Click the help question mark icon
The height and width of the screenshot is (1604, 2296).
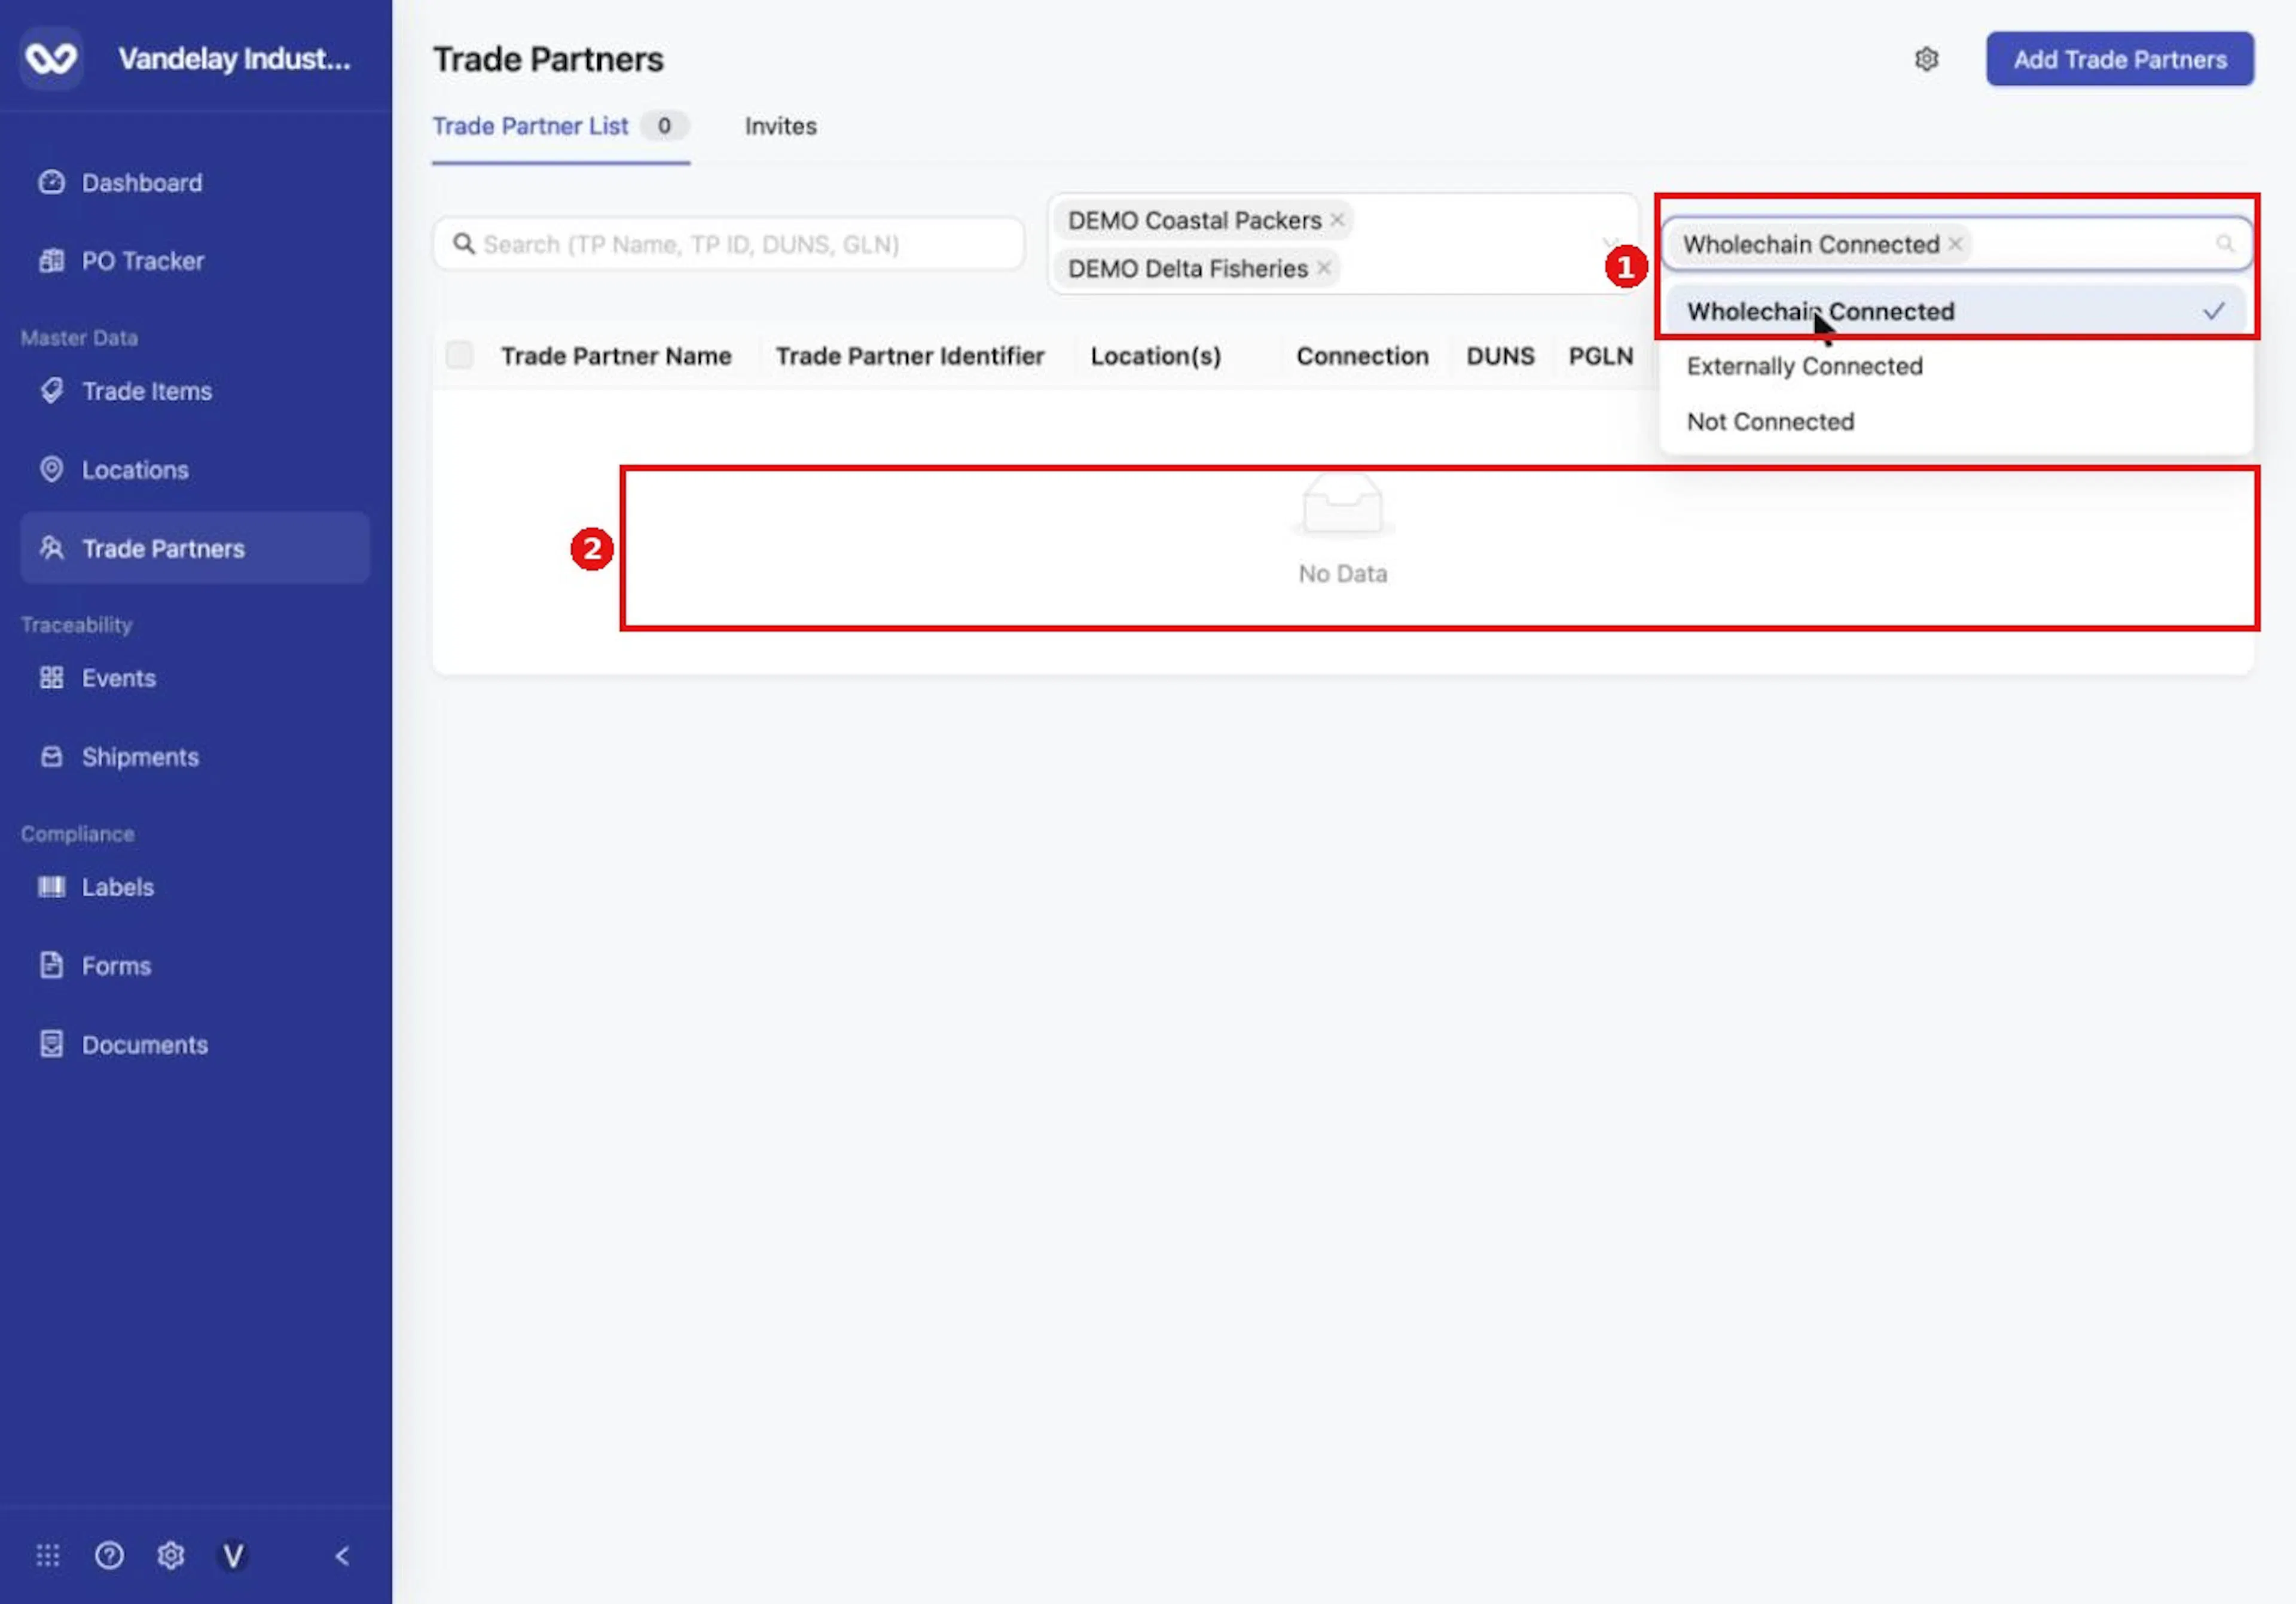point(109,1555)
